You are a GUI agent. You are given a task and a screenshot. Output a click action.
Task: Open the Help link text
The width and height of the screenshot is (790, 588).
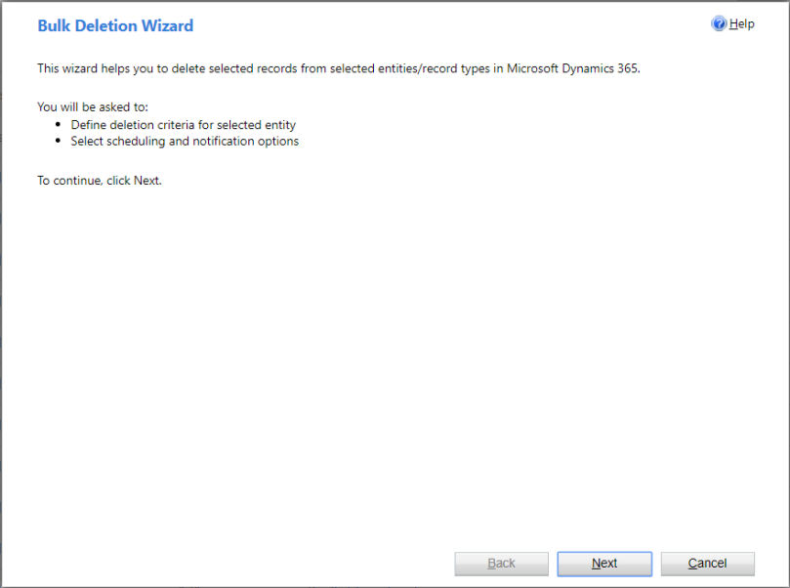pos(741,23)
